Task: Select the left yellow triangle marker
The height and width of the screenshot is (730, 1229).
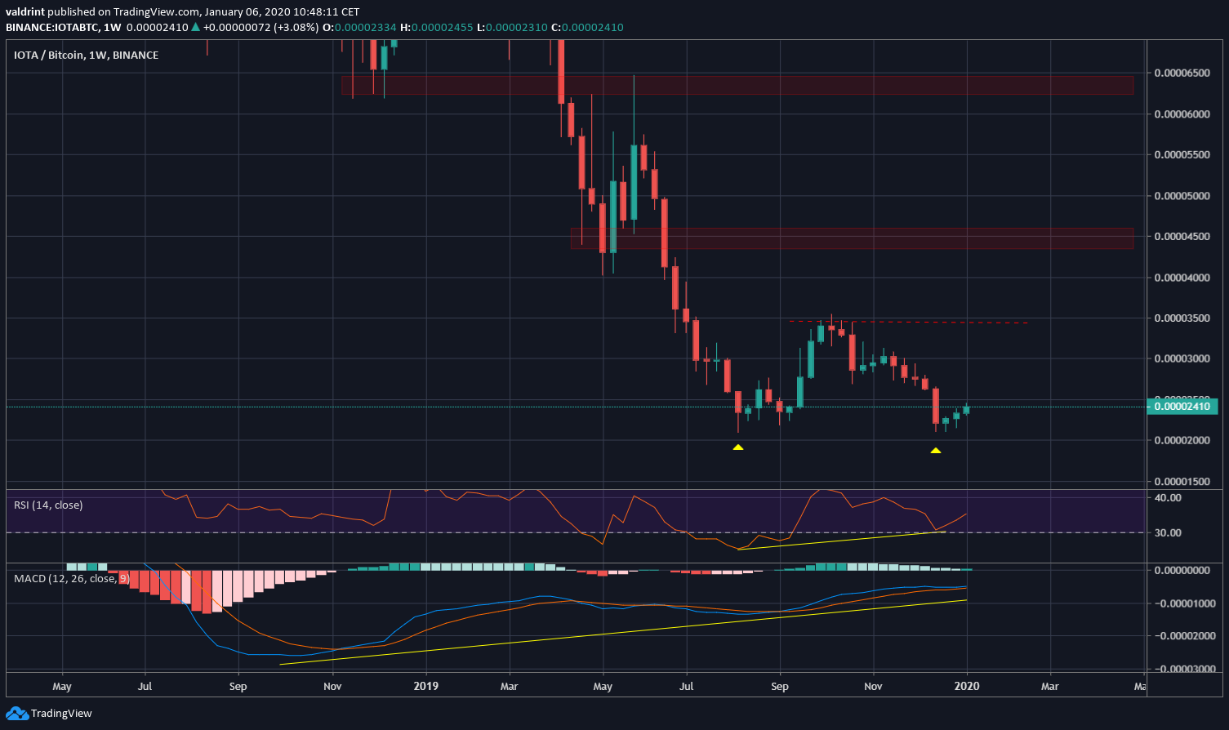Action: 738,447
